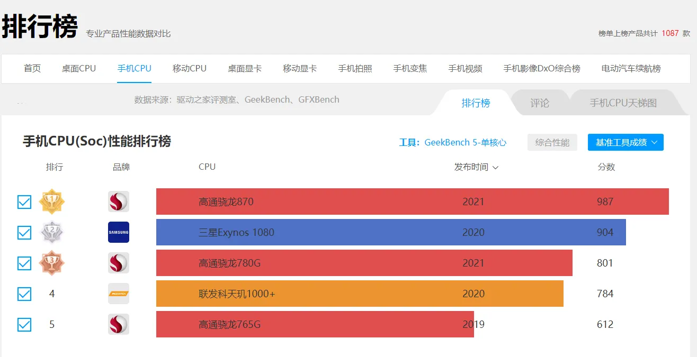The height and width of the screenshot is (357, 697).
Task: Sort by 发布时间 column dropdown
Action: pos(476,167)
